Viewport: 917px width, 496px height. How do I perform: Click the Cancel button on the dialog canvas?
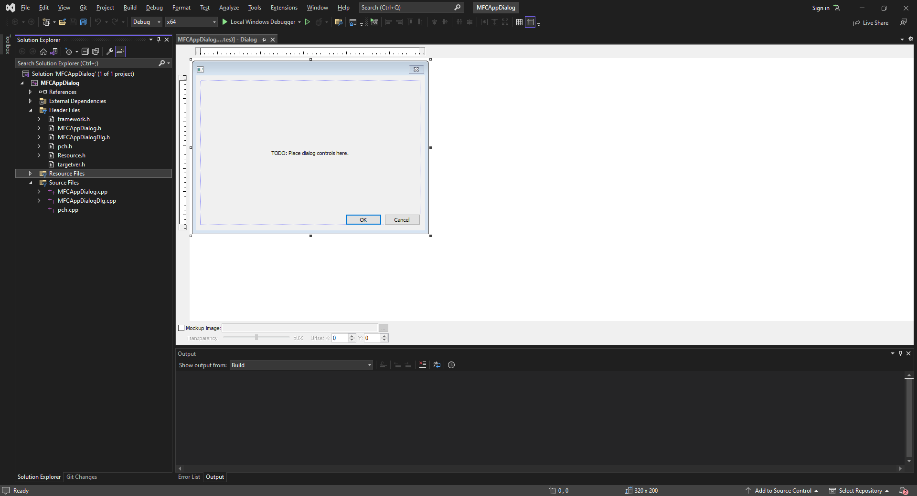402,219
